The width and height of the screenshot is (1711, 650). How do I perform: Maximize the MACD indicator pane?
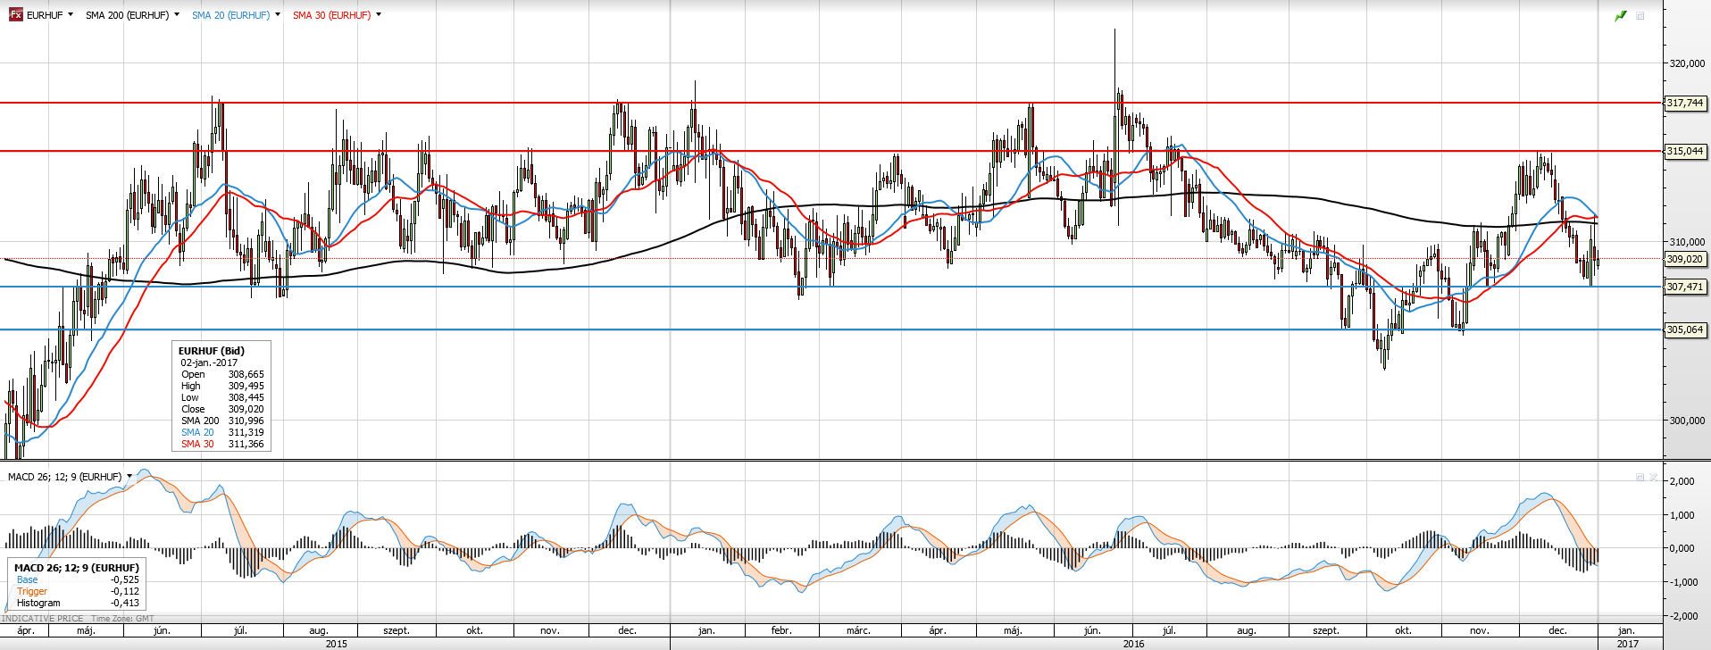pos(1640,477)
